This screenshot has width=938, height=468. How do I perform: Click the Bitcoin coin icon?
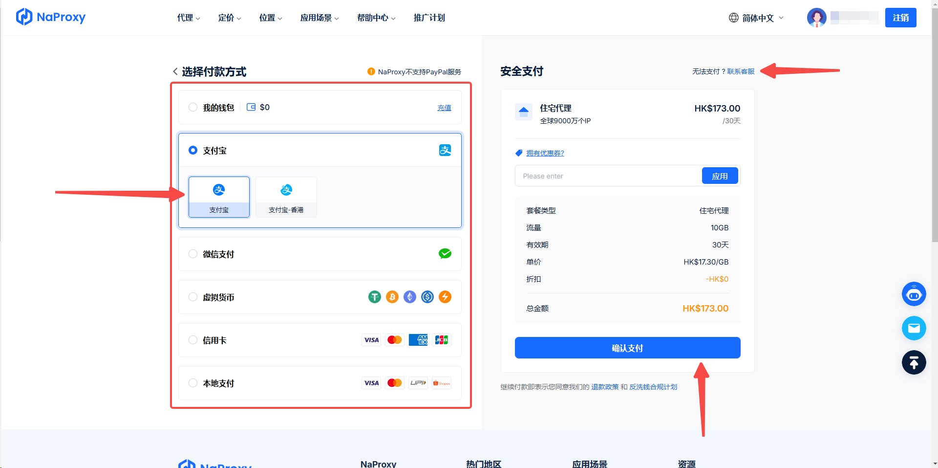(392, 297)
